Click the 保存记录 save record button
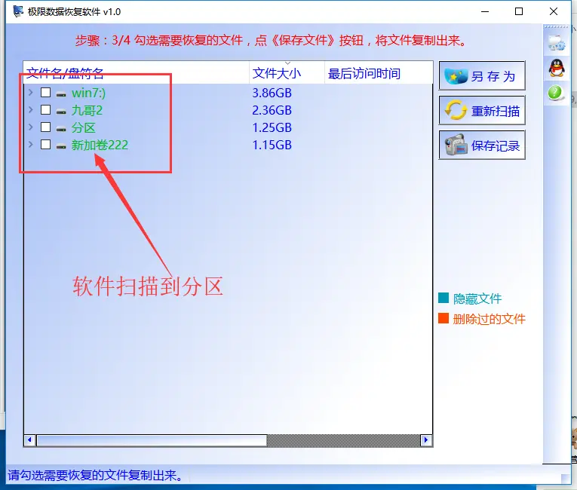 pyautogui.click(x=482, y=145)
